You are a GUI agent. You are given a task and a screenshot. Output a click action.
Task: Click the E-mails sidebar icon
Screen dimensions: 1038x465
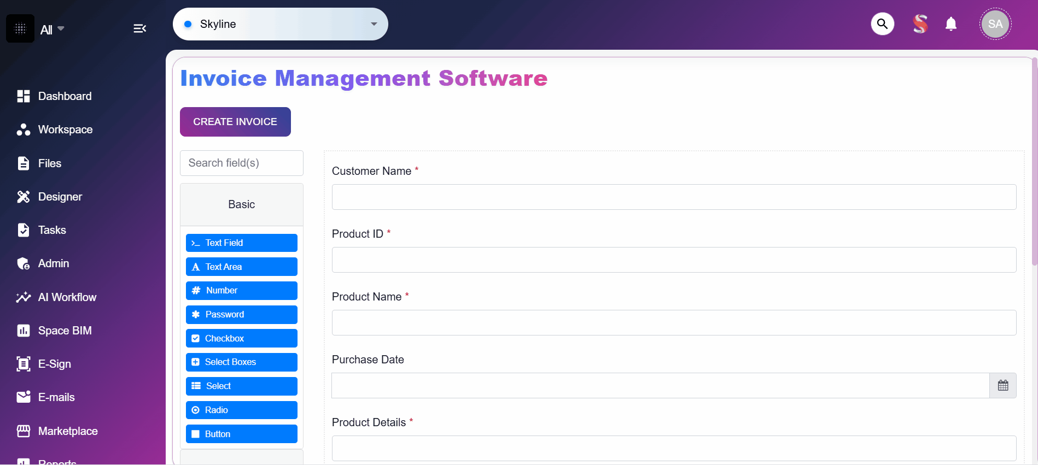click(24, 397)
